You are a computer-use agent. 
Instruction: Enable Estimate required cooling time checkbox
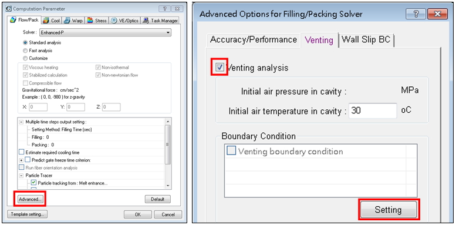point(22,152)
